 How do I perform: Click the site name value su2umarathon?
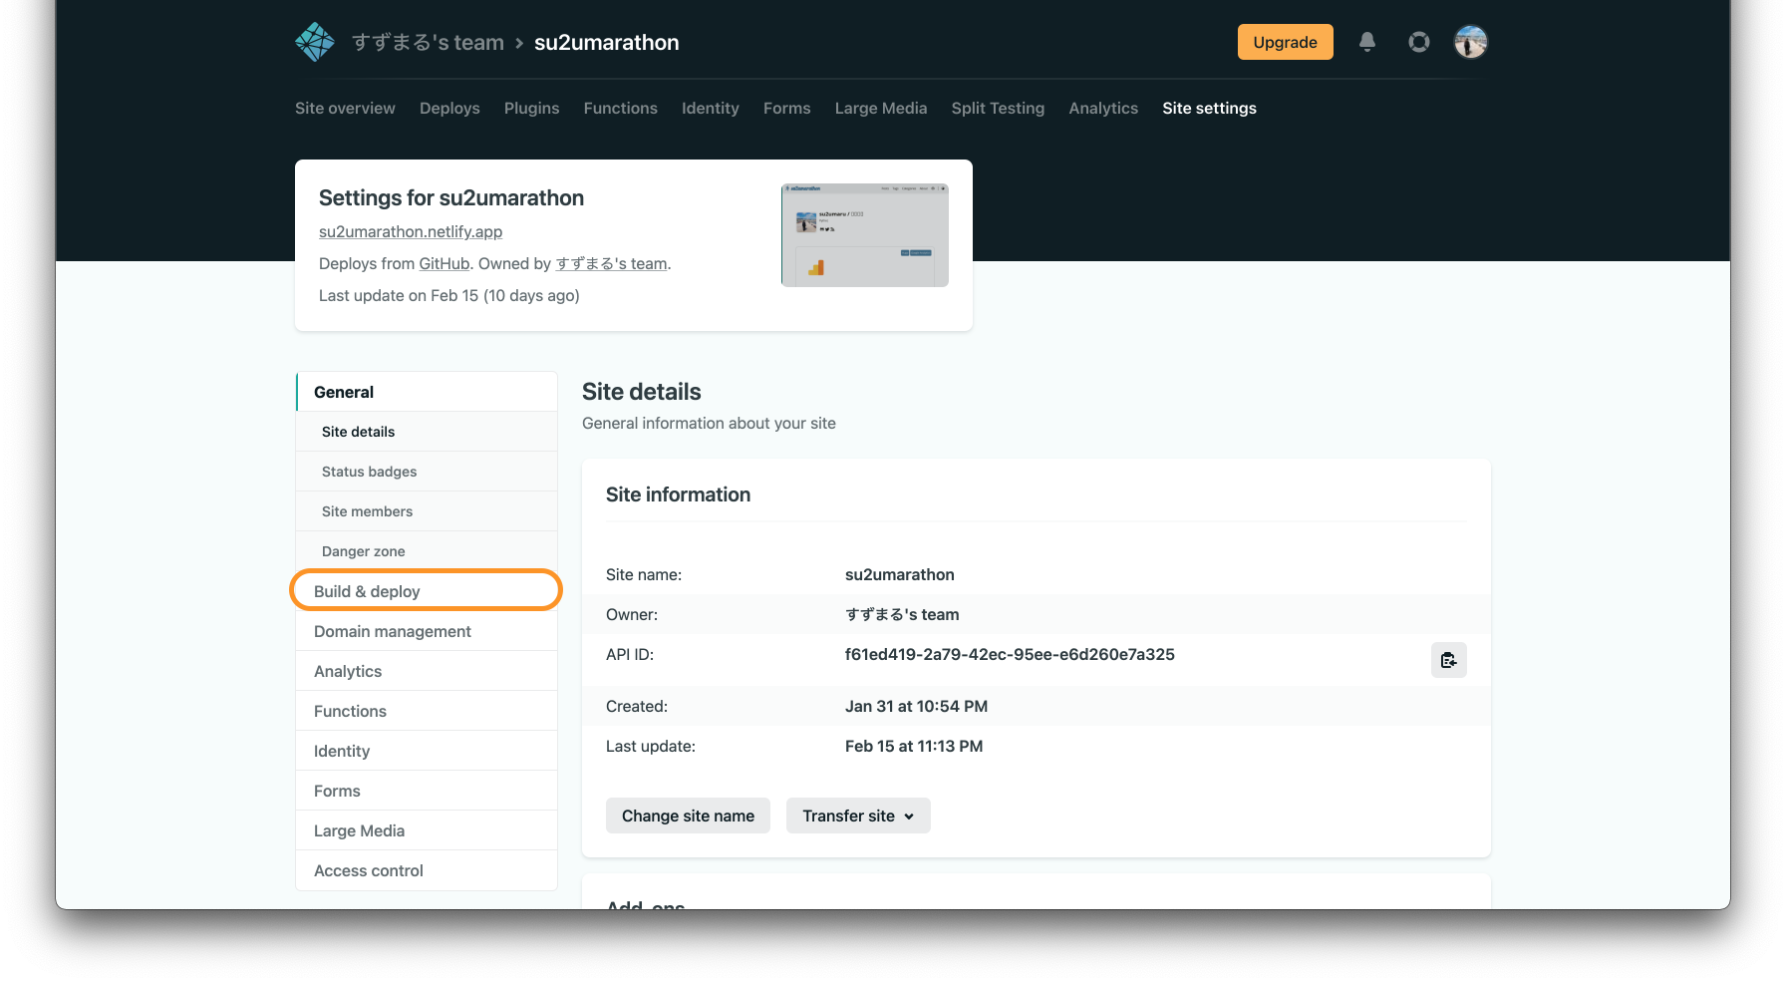900,574
